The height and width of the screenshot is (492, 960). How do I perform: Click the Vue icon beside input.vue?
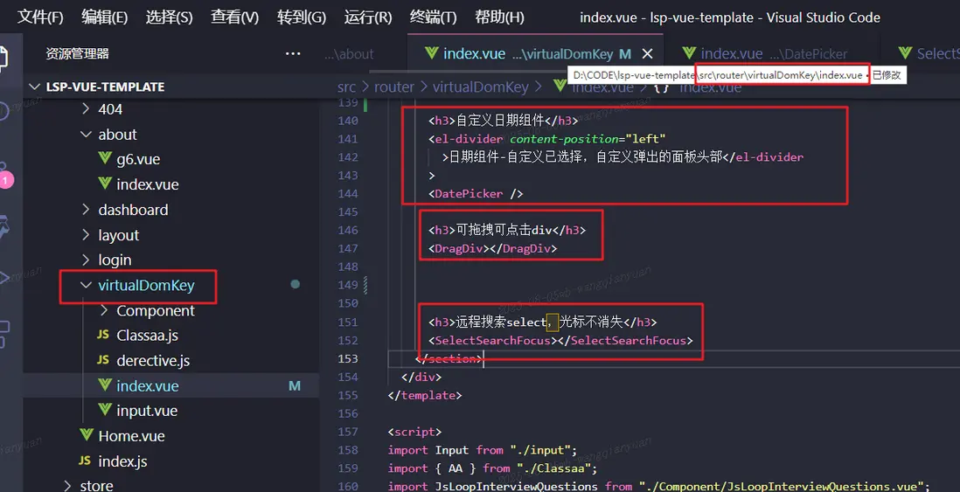coord(105,409)
